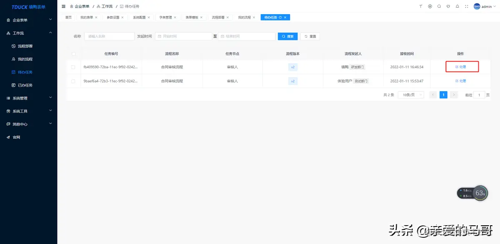Image resolution: width=500 pixels, height=244 pixels.
Task: Click the 搜索 search button
Action: coord(287,36)
